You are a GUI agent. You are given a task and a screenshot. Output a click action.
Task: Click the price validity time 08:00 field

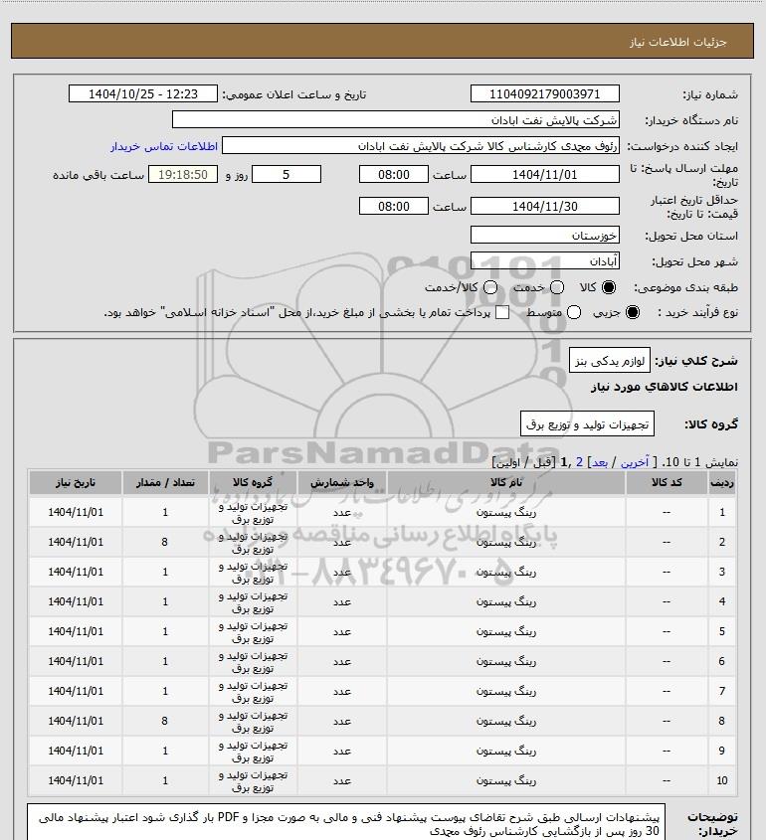coord(394,206)
